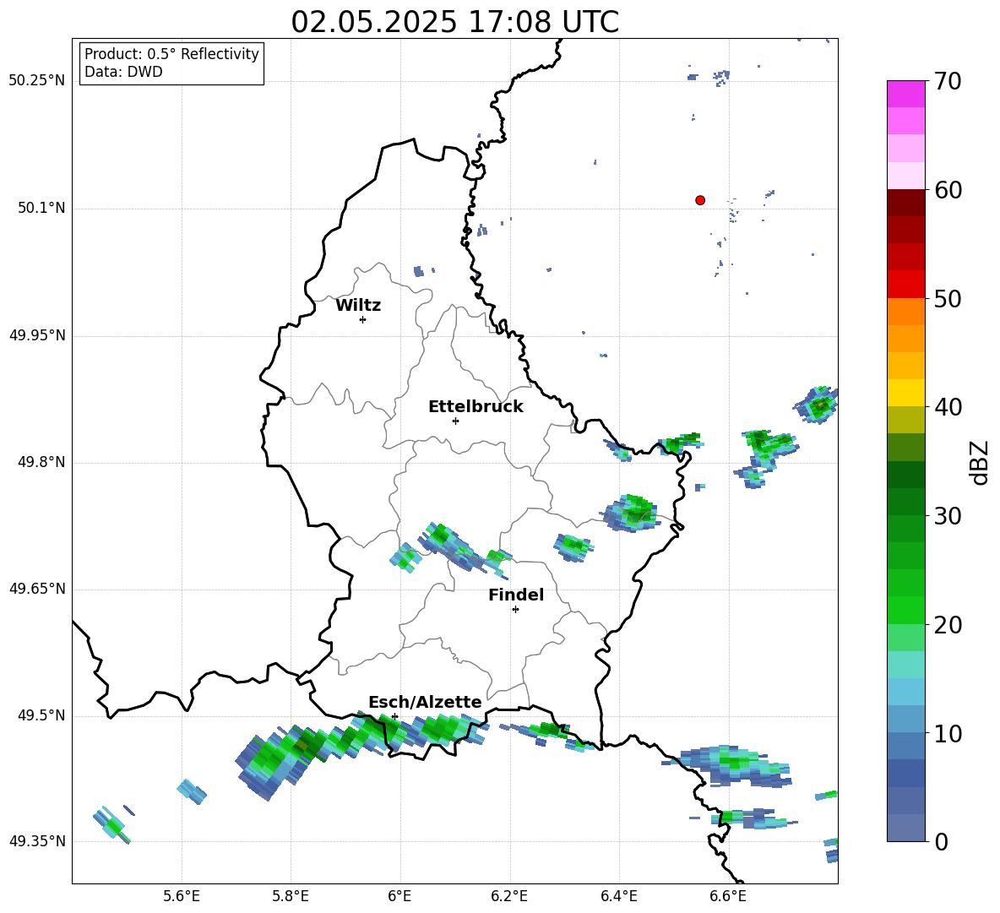The height and width of the screenshot is (913, 1000).
Task: Click the 6.4°E longitude label
Action: [x=618, y=897]
